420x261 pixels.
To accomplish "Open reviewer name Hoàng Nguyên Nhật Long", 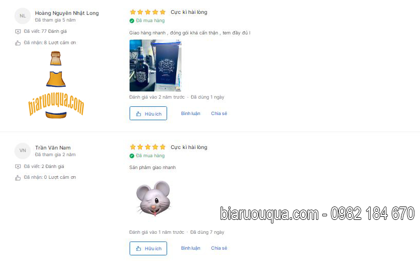I will click(67, 13).
